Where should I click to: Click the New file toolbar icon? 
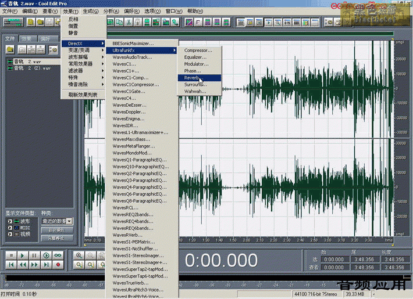click(x=31, y=23)
